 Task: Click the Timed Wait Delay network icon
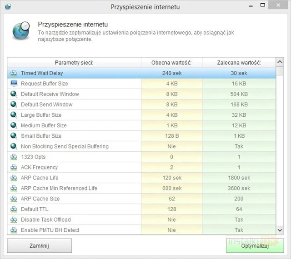pyautogui.click(x=14, y=73)
